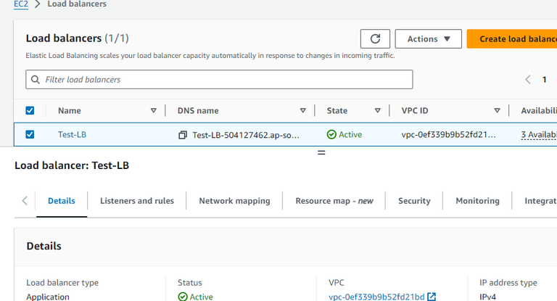Sort by State column arrow

[377, 111]
